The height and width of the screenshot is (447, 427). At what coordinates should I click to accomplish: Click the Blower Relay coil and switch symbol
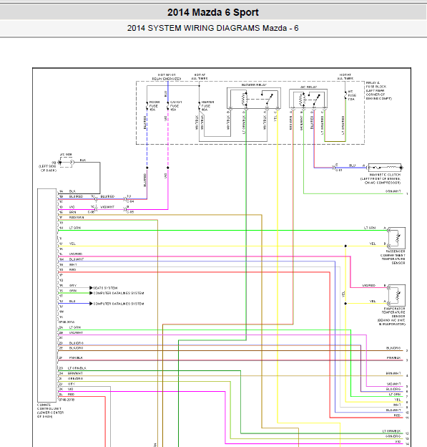point(254,99)
